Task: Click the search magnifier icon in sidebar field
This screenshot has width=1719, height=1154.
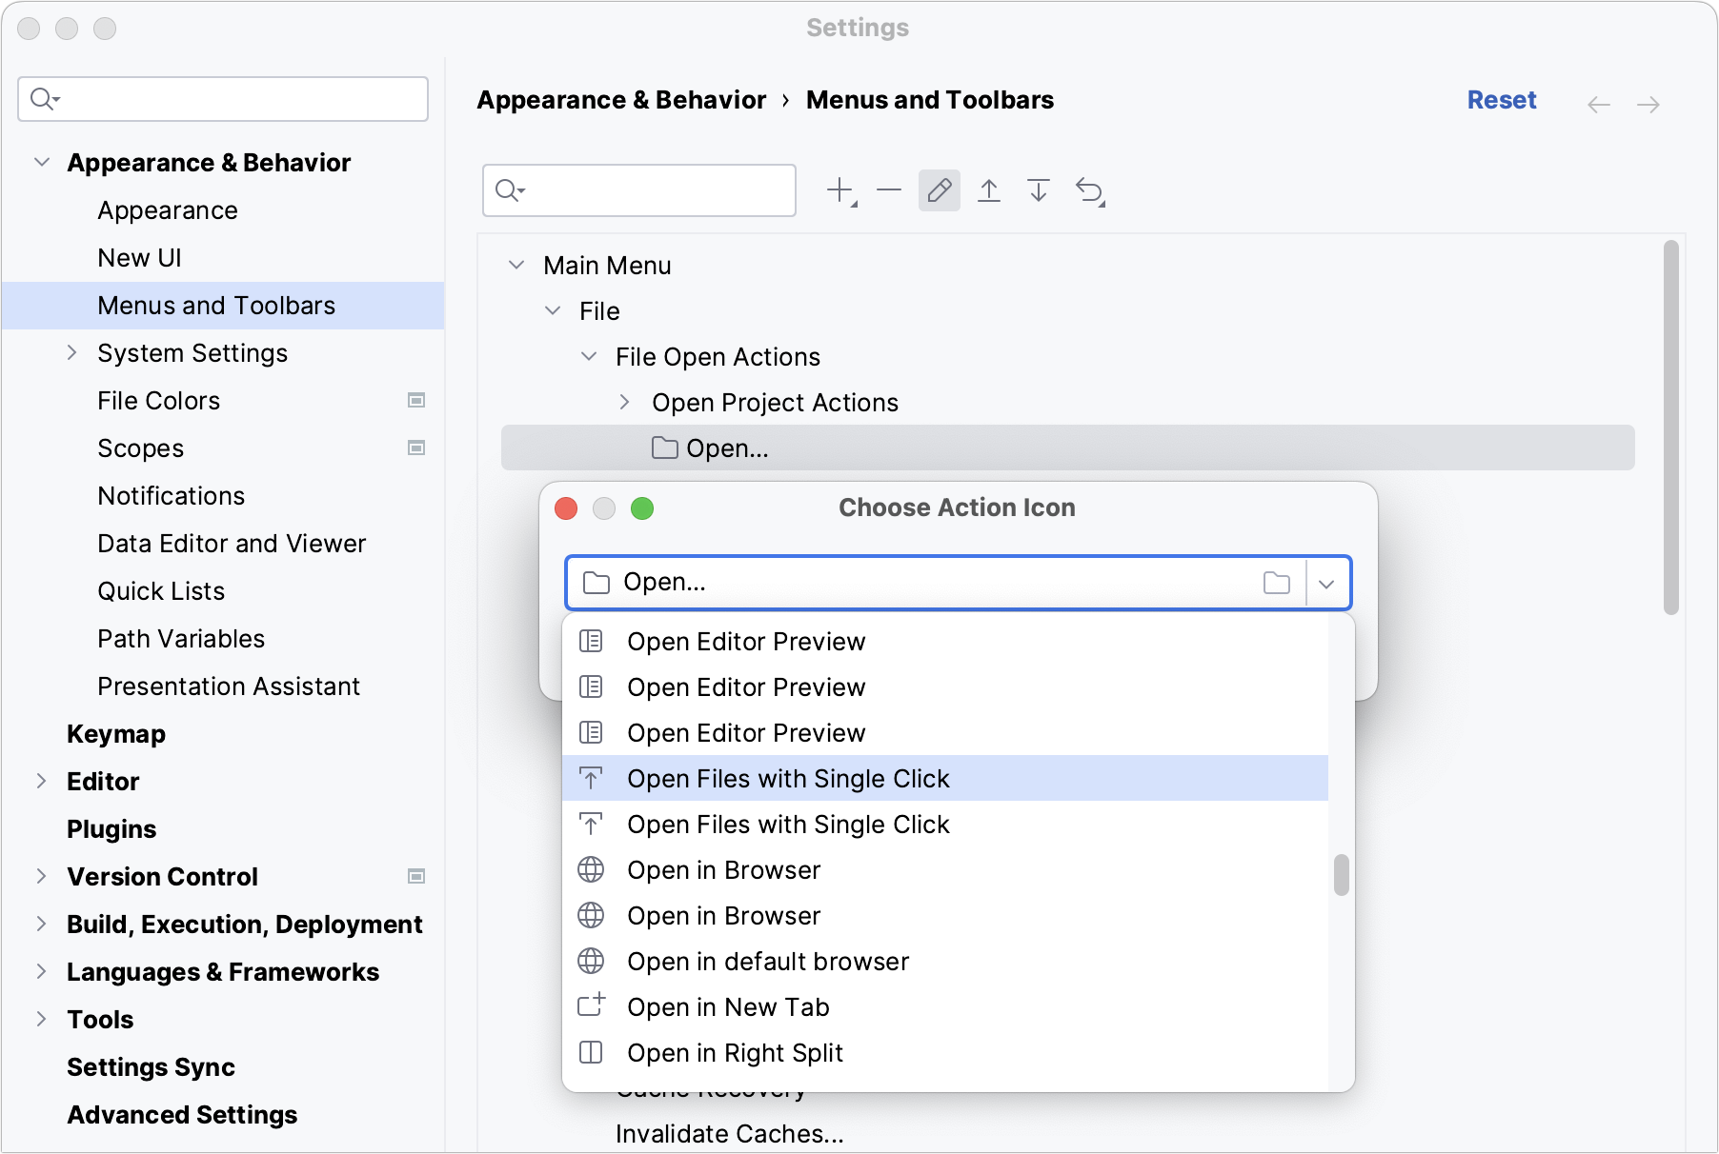Action: 45,99
